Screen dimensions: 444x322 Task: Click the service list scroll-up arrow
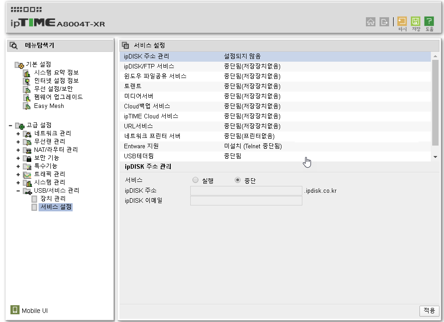[435, 56]
